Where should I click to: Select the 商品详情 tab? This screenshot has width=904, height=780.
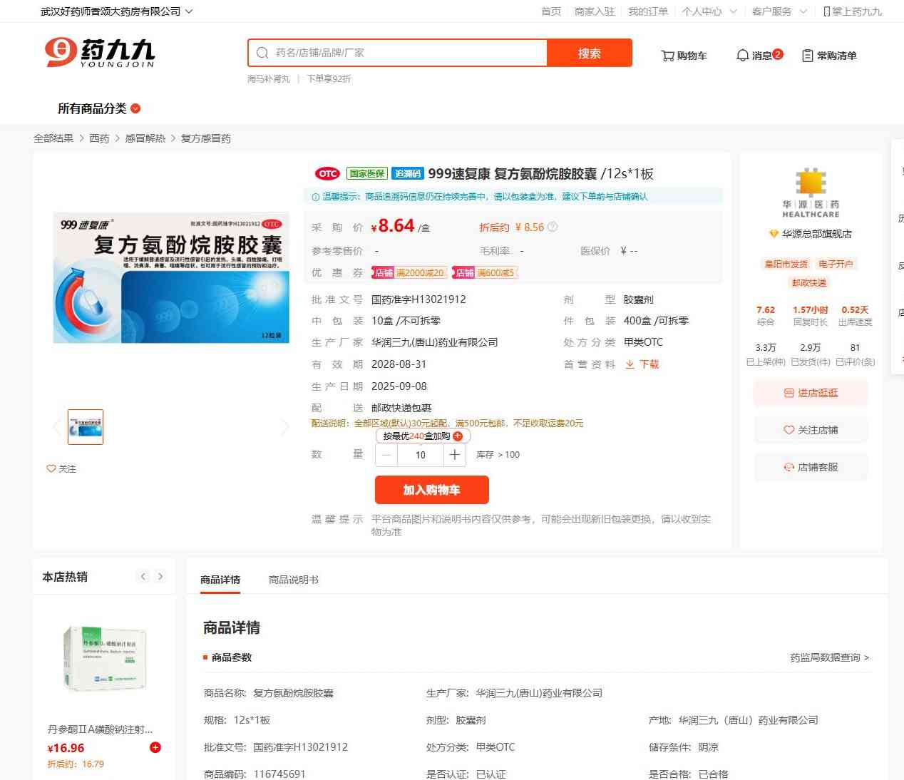pos(220,580)
